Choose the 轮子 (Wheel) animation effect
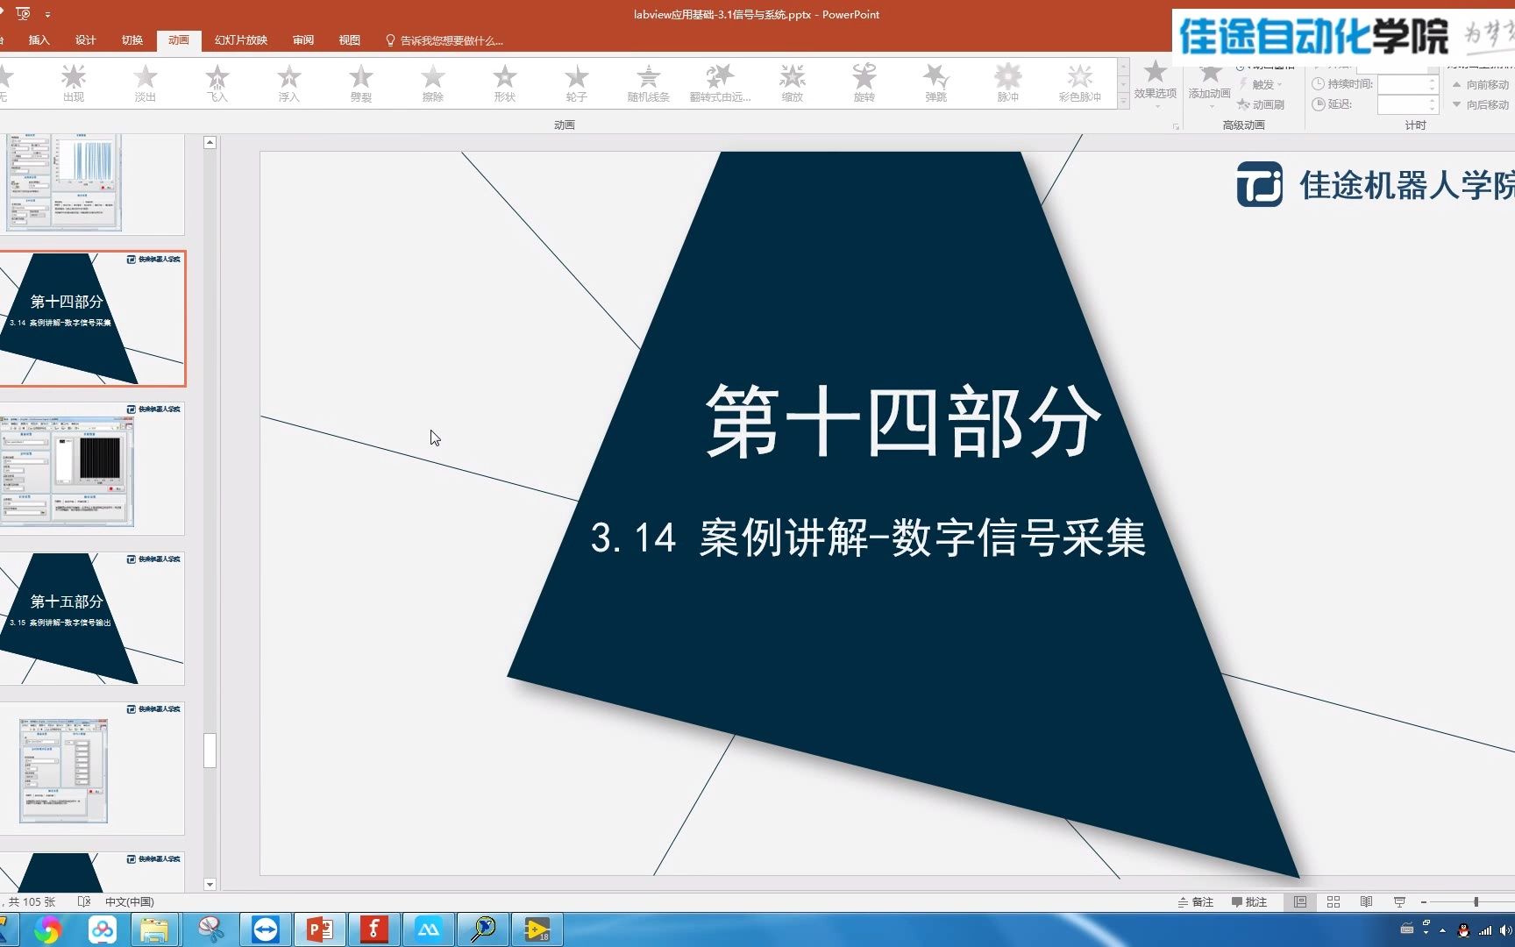 click(x=577, y=83)
